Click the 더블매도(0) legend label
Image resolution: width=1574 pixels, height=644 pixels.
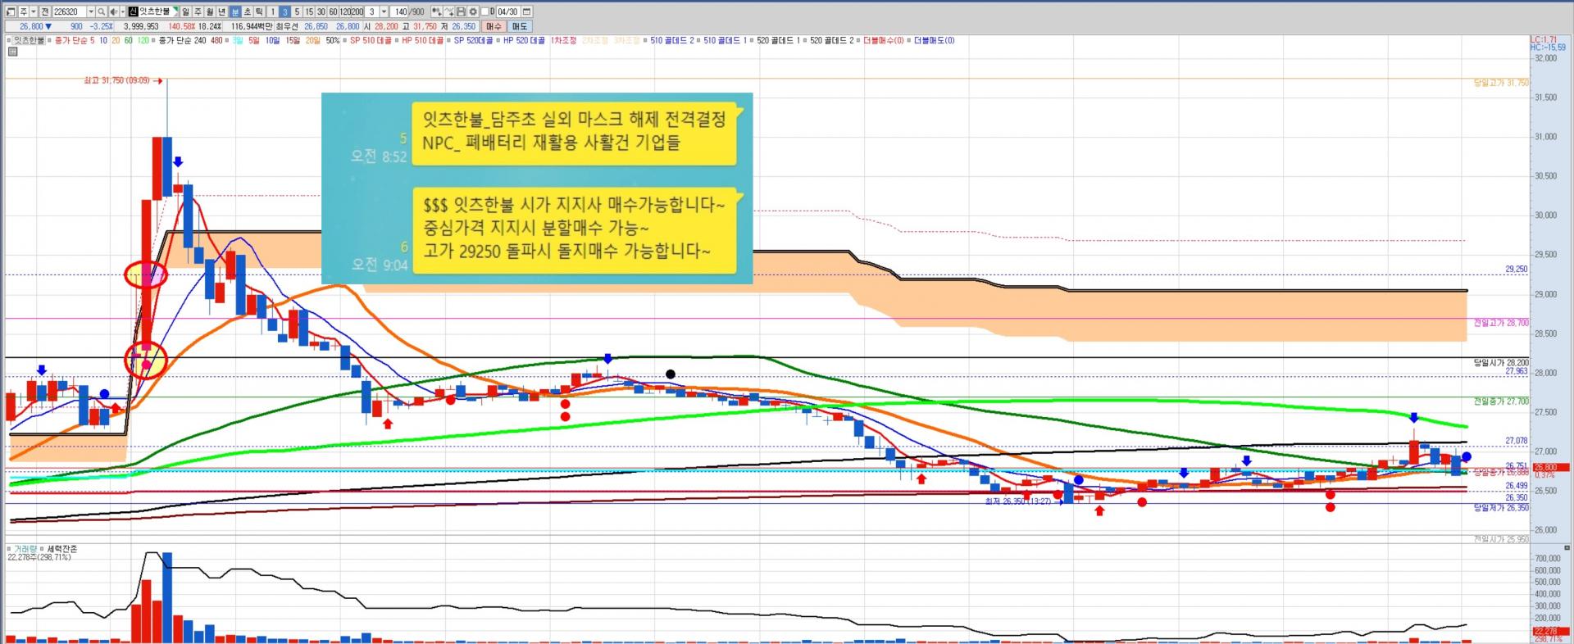935,40
